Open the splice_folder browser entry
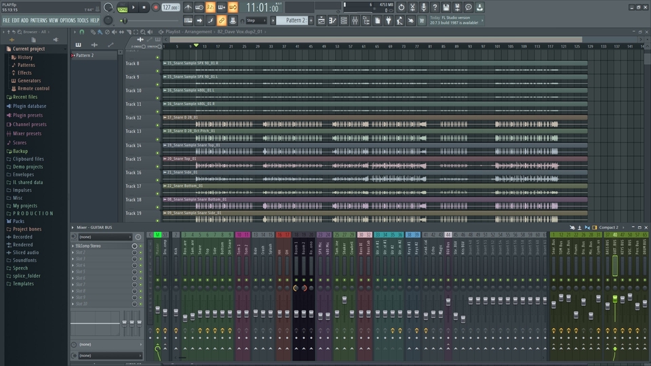Image resolution: width=651 pixels, height=366 pixels. (26, 276)
